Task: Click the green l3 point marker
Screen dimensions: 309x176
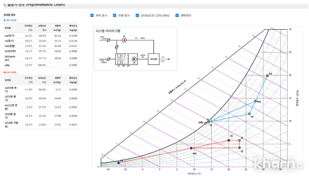Action: pyautogui.click(x=239, y=147)
